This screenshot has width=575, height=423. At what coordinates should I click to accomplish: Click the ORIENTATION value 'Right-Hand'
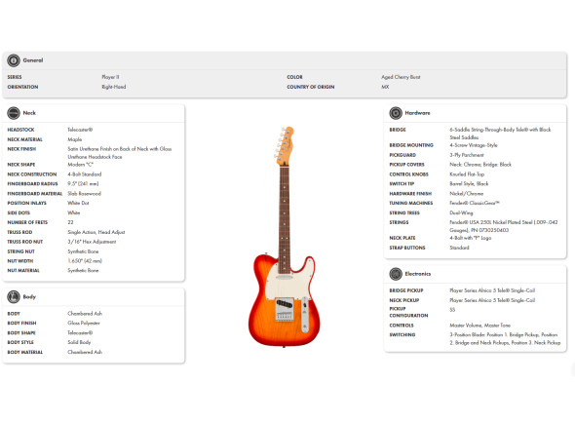(x=114, y=87)
